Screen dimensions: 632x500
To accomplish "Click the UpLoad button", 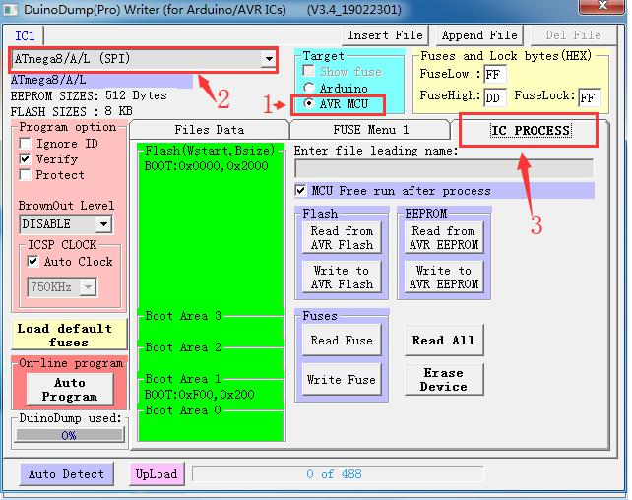I will point(157,474).
